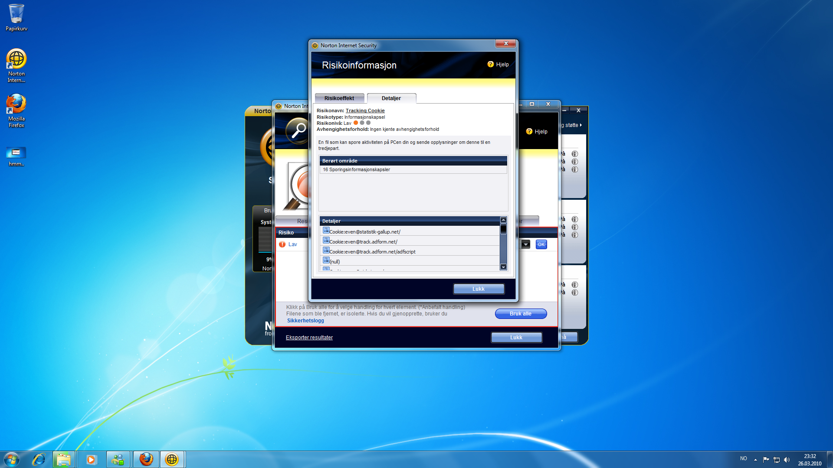Click the Detaljer list scrollbar thumb

click(503, 229)
